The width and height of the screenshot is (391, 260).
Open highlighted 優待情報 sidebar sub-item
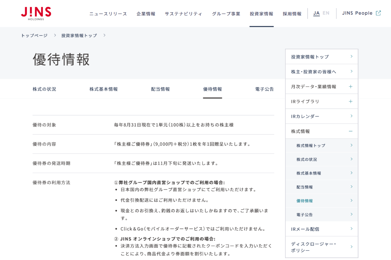click(322, 201)
